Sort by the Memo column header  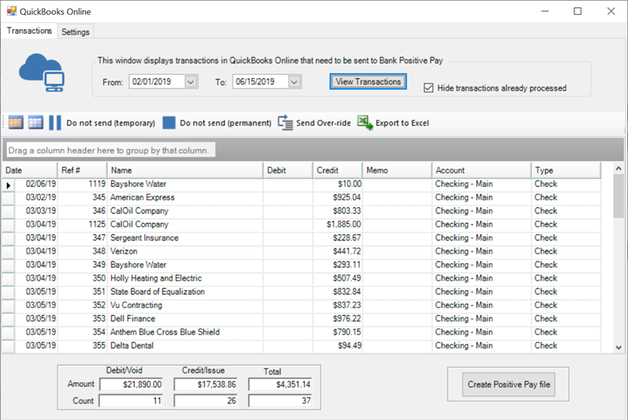tap(397, 170)
